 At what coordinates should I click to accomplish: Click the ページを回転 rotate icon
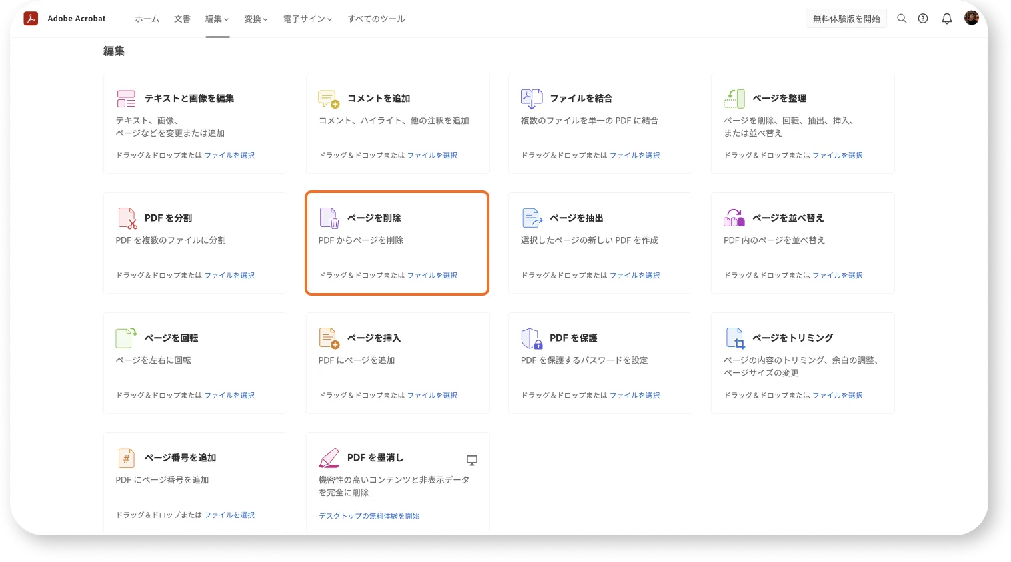tap(126, 338)
